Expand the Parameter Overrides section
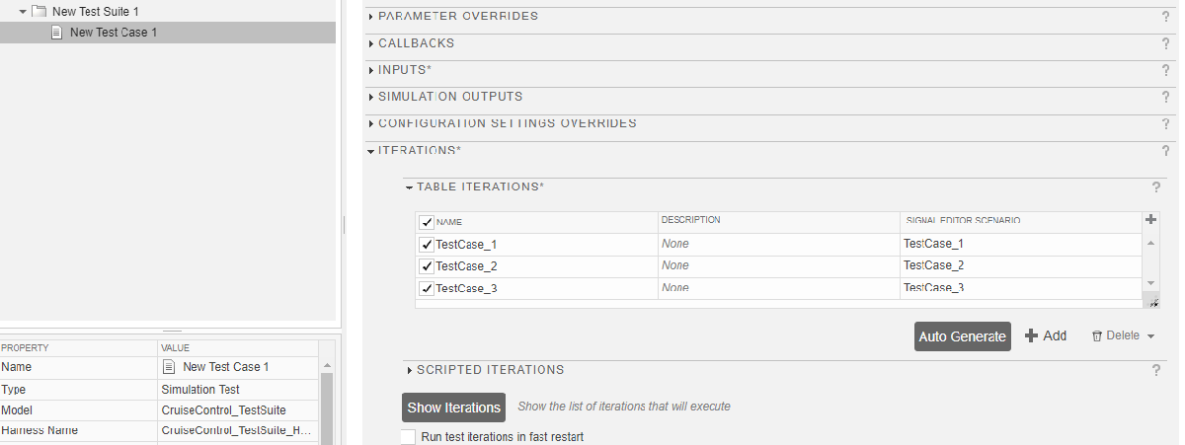Image resolution: width=1185 pixels, height=445 pixels. pyautogui.click(x=371, y=17)
